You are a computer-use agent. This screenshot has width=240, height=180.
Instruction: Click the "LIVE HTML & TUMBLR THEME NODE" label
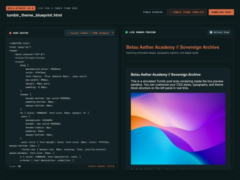click(x=57, y=8)
